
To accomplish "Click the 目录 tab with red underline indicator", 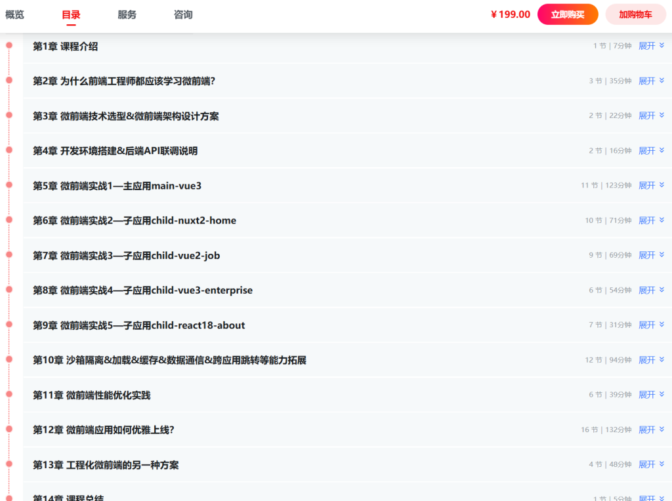I will click(71, 14).
